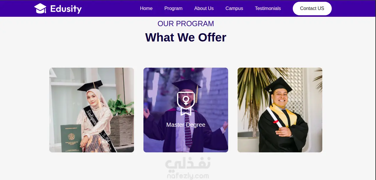Click the OUR PROGRAM subtitle text
The width and height of the screenshot is (376, 180).
pos(186,24)
